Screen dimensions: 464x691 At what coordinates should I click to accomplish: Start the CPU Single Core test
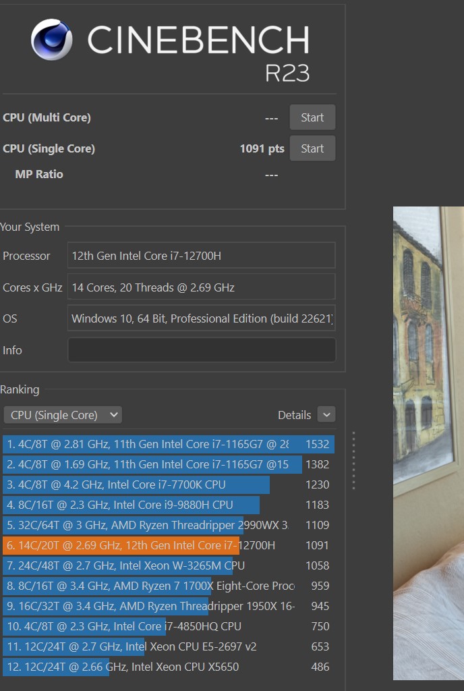click(312, 148)
